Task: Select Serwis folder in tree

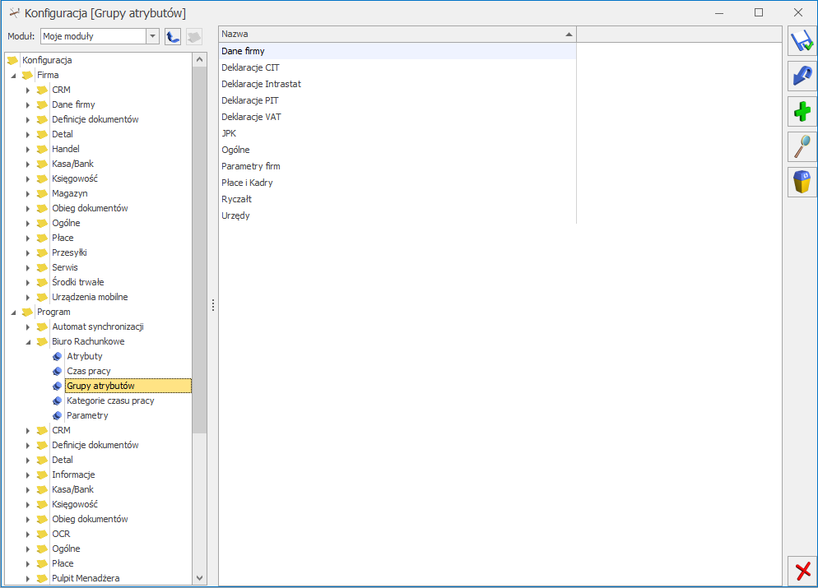Action: pyautogui.click(x=65, y=267)
